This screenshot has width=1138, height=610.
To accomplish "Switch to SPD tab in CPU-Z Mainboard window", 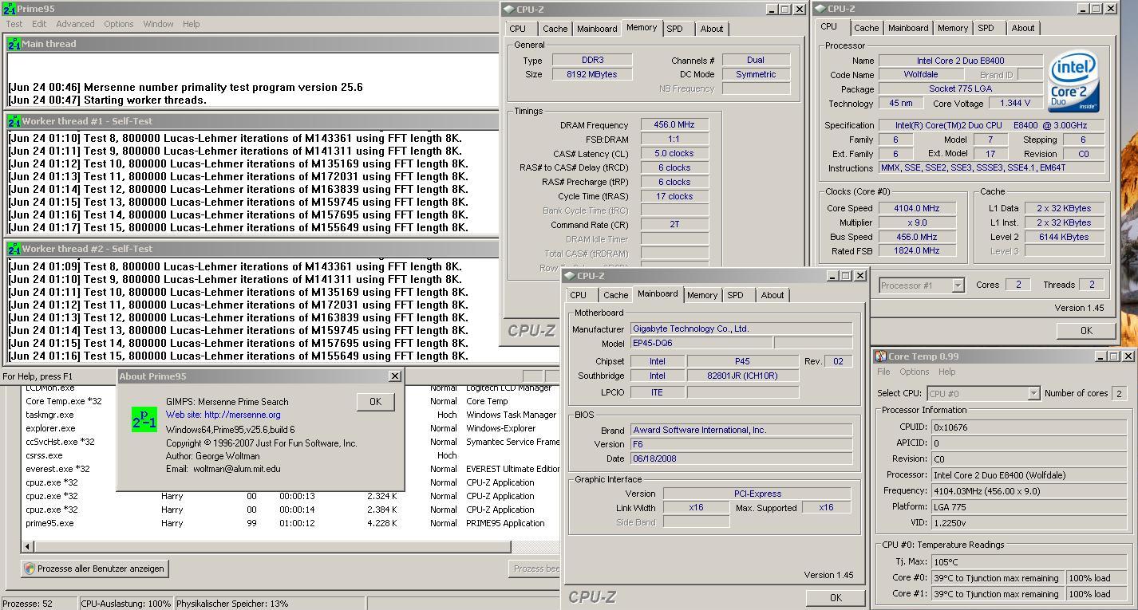I will coord(736,295).
